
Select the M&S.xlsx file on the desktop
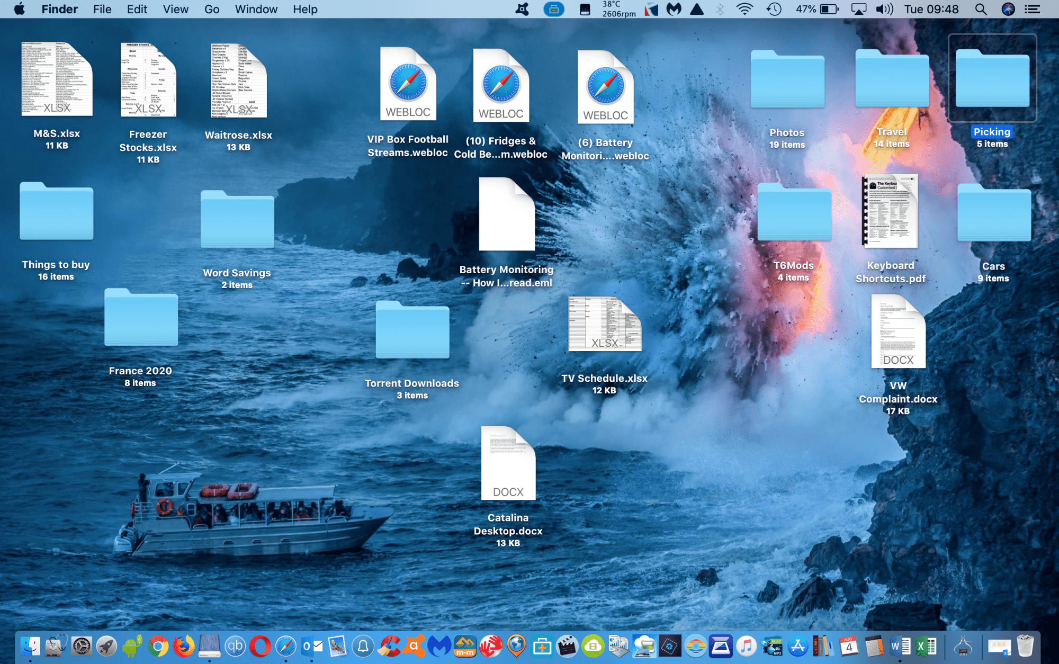(57, 79)
